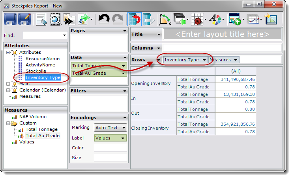Open font color icon dropdown arrow
Screen dimensions: 292x178
[x=223, y=19]
